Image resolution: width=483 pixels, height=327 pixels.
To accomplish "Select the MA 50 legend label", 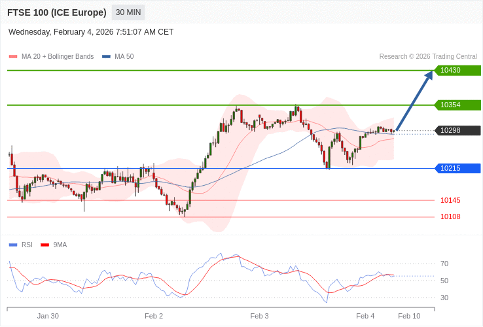I will (x=124, y=57).
